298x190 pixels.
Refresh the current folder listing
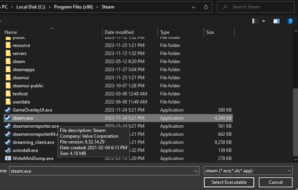point(206,7)
